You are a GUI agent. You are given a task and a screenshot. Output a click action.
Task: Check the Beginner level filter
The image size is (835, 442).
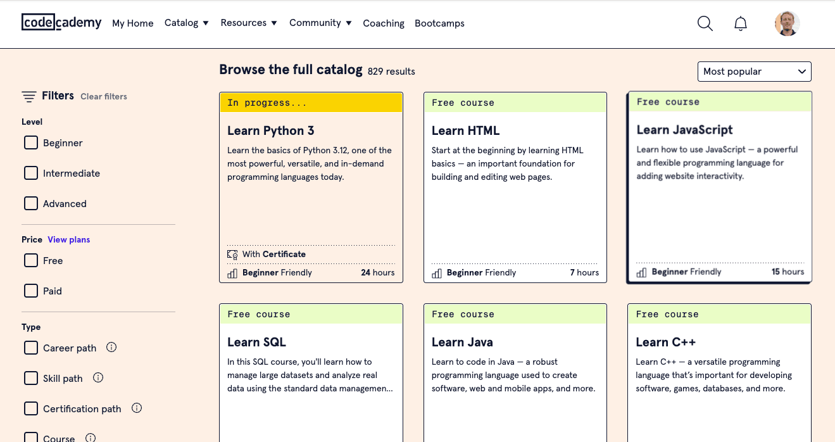click(31, 142)
